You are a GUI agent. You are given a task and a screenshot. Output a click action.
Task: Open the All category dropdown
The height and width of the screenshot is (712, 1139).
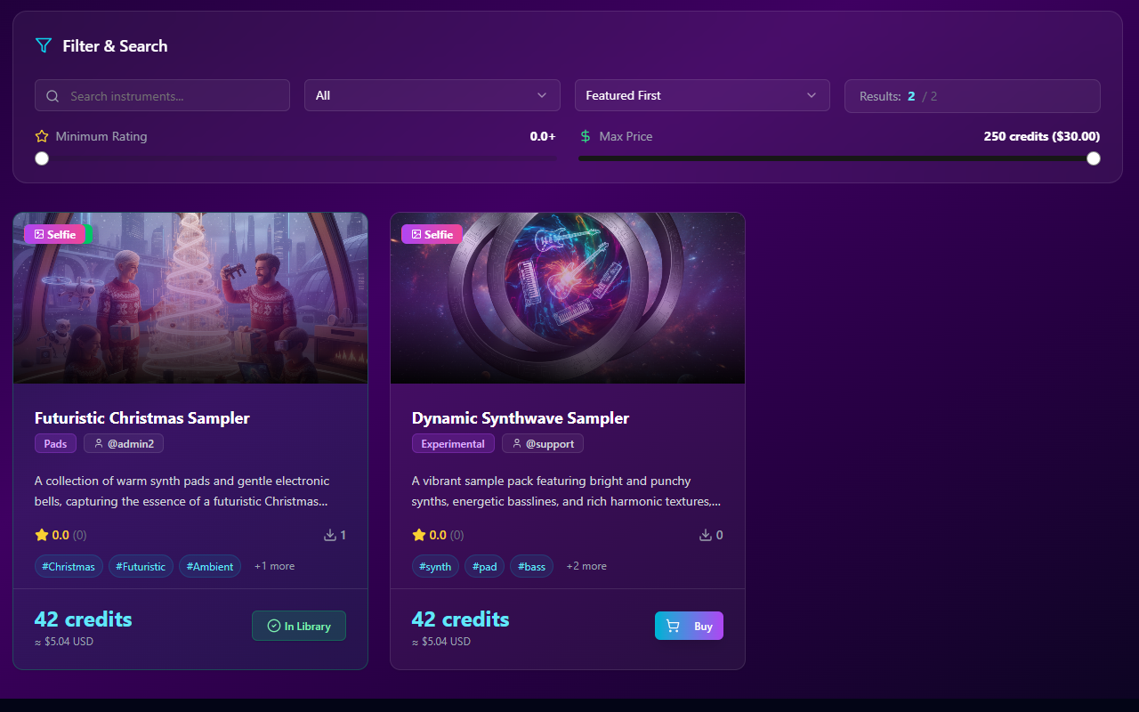click(432, 95)
